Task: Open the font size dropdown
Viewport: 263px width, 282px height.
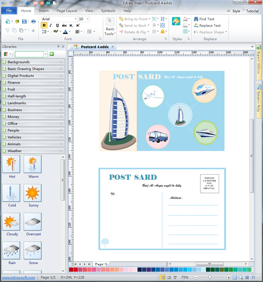Action: [x=87, y=19]
